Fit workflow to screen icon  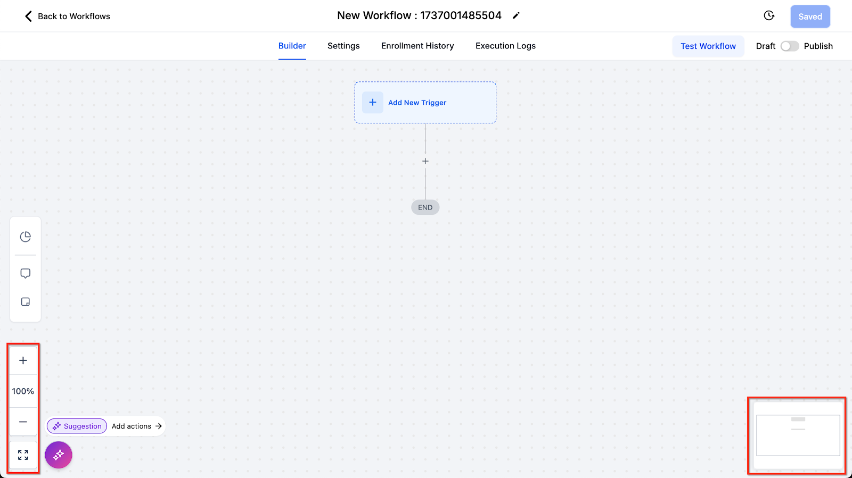coord(23,455)
